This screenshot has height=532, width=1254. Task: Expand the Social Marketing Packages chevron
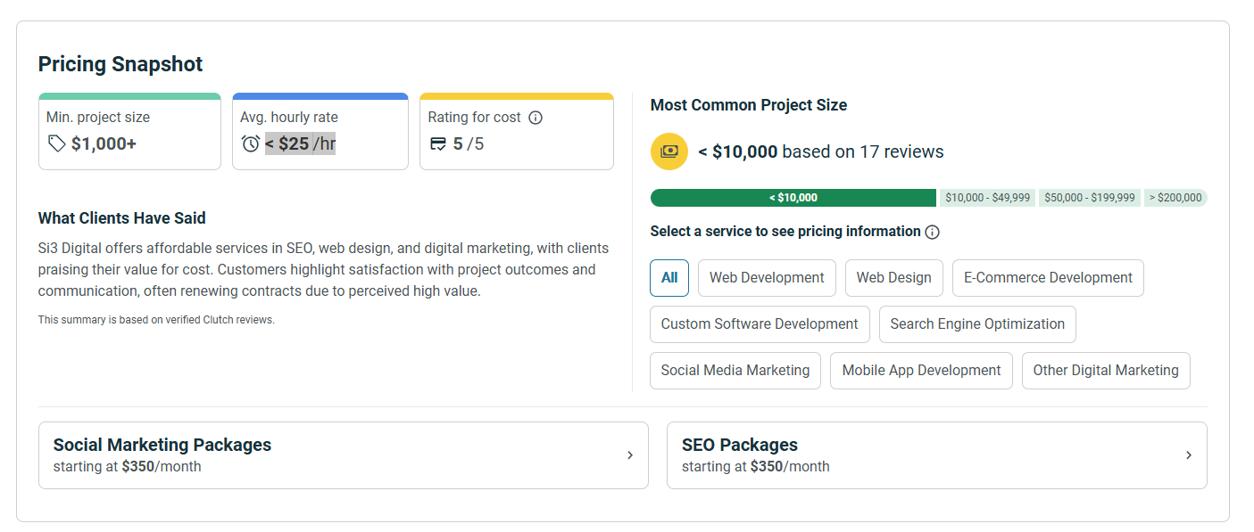click(629, 455)
